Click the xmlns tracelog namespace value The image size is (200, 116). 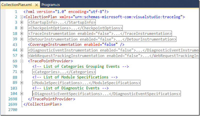[x=128, y=17]
